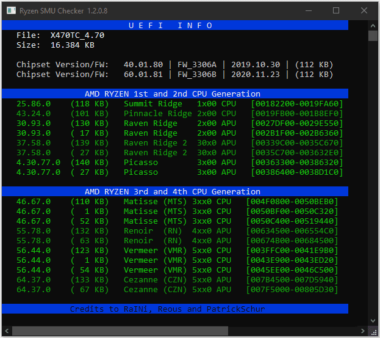Viewport: 380px width, 338px height.
Task: Click the date 2019.10.30
Action: tap(256, 65)
